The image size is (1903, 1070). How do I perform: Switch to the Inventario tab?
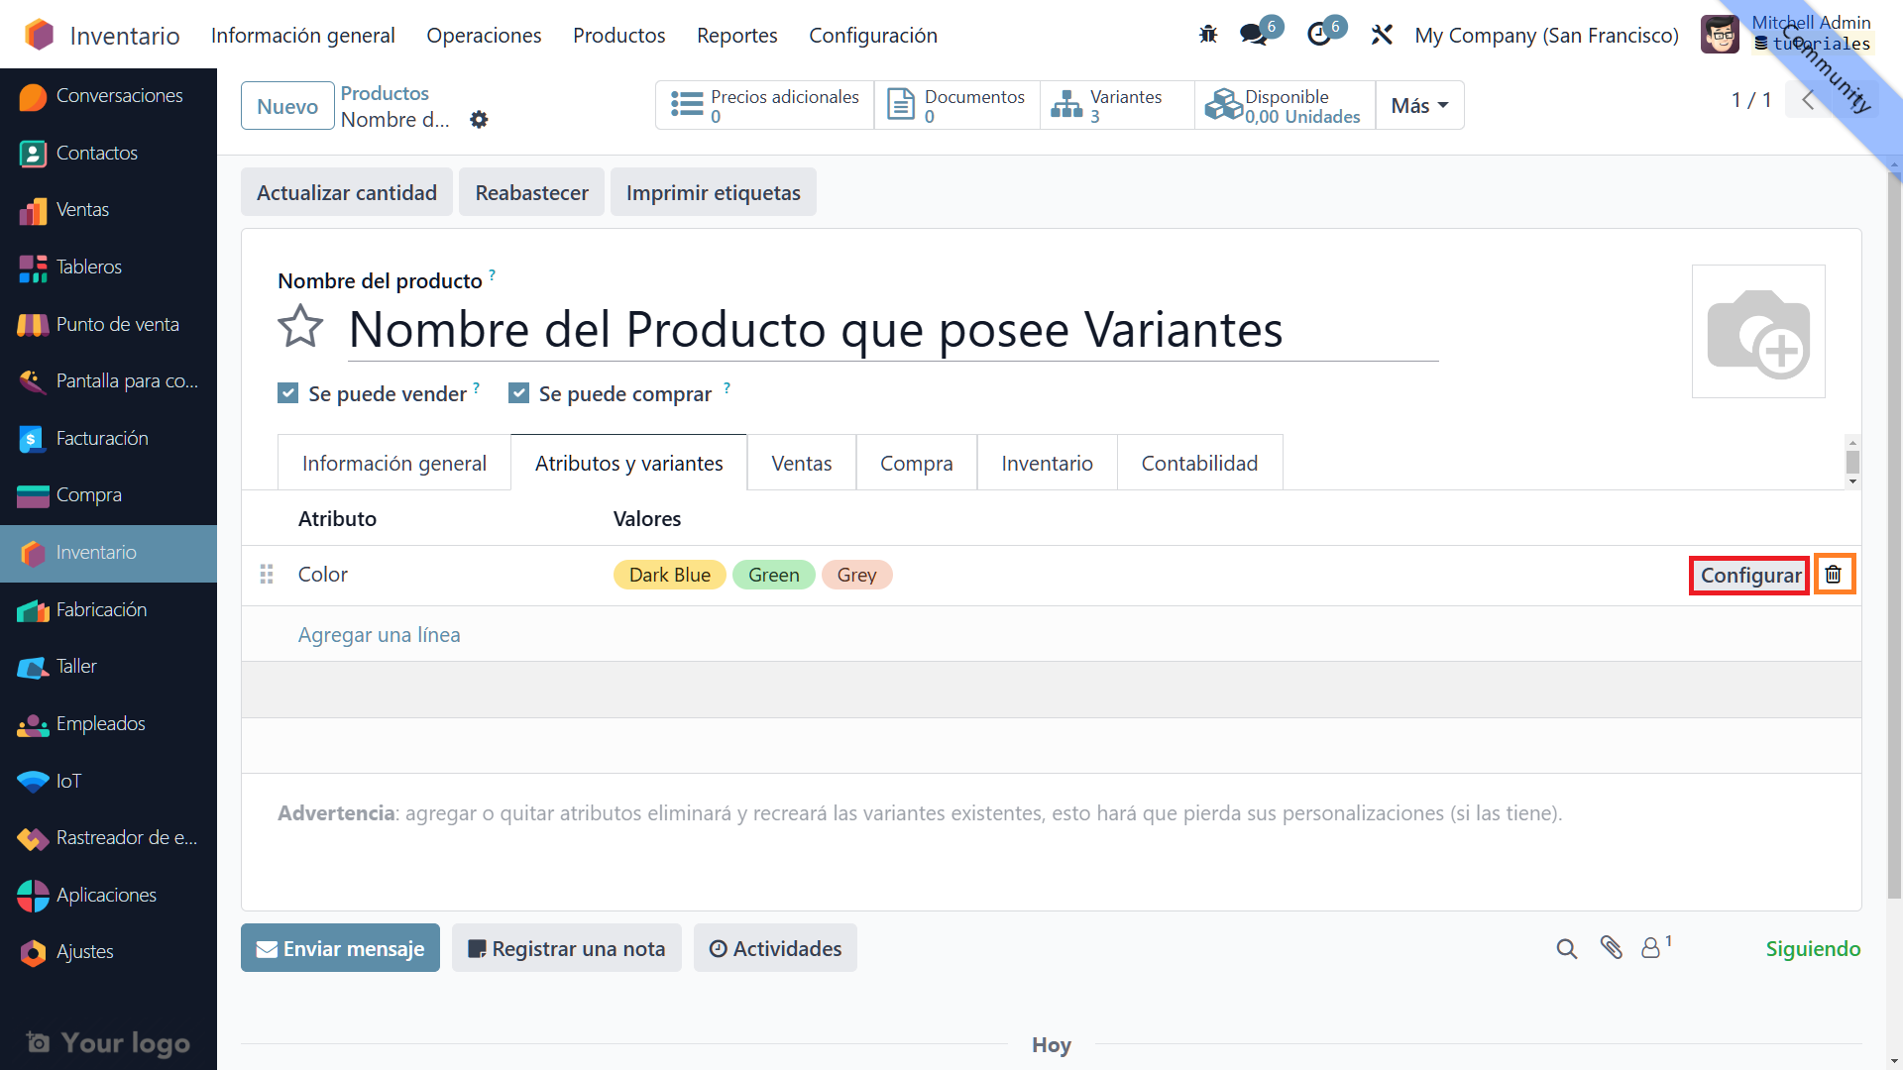coord(1047,464)
